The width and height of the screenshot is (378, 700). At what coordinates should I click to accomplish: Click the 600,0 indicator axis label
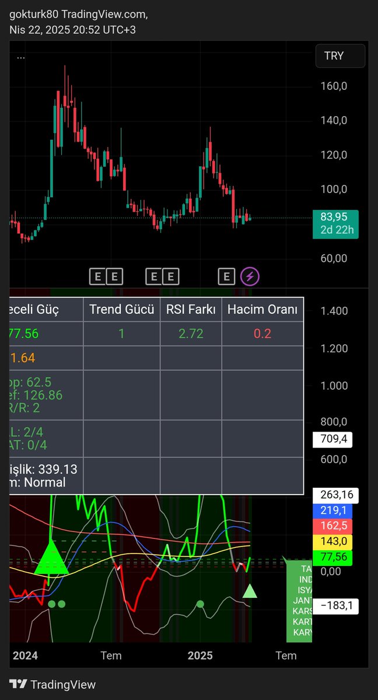(x=333, y=459)
